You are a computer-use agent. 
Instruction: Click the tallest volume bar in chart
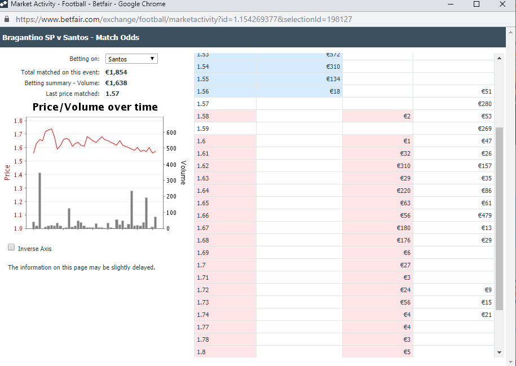(40, 200)
